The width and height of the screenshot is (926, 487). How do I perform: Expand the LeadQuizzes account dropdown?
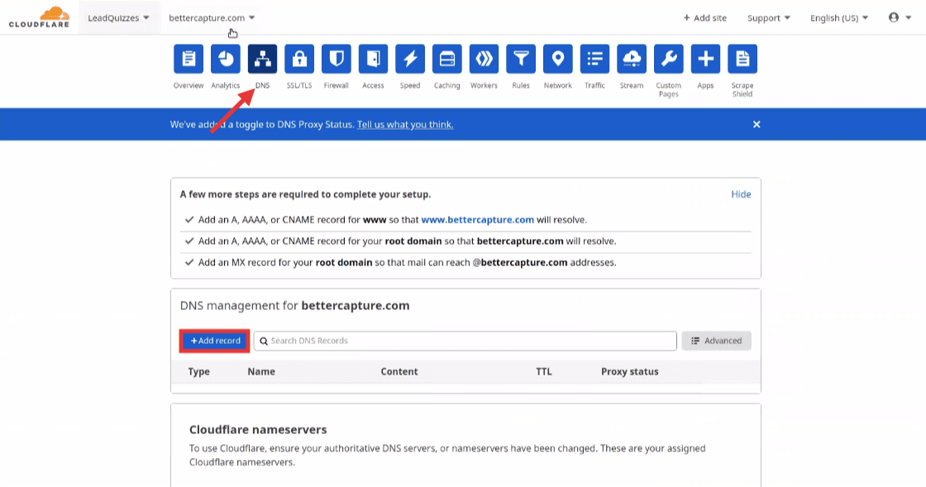118,17
